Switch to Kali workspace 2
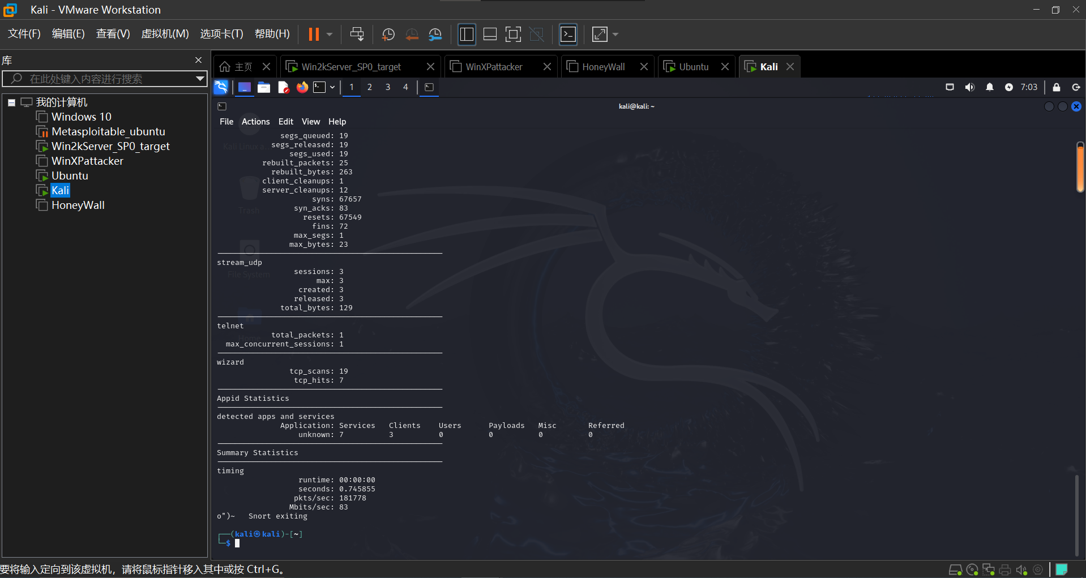Screen dimensions: 1086x578 370,87
